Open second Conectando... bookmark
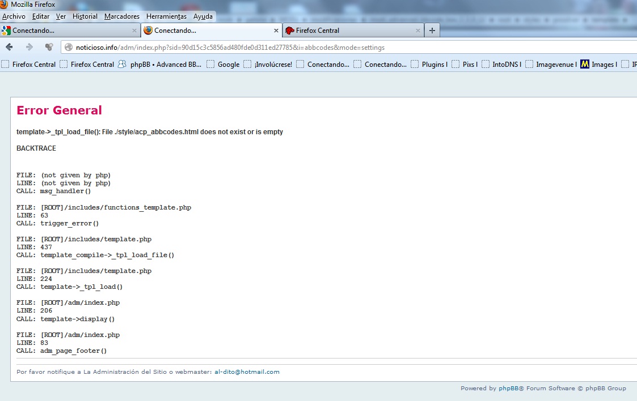Viewport: 637px width, 401px height. pyautogui.click(x=380, y=64)
